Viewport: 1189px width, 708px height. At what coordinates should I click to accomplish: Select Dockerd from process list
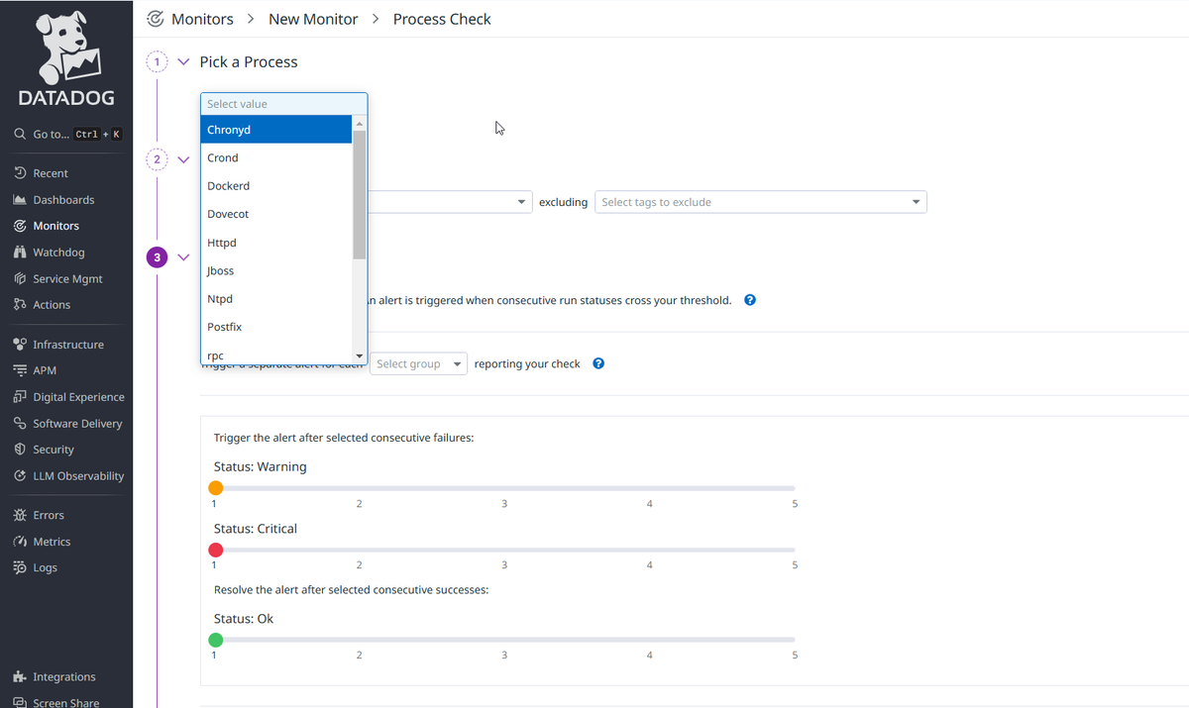[x=276, y=186]
